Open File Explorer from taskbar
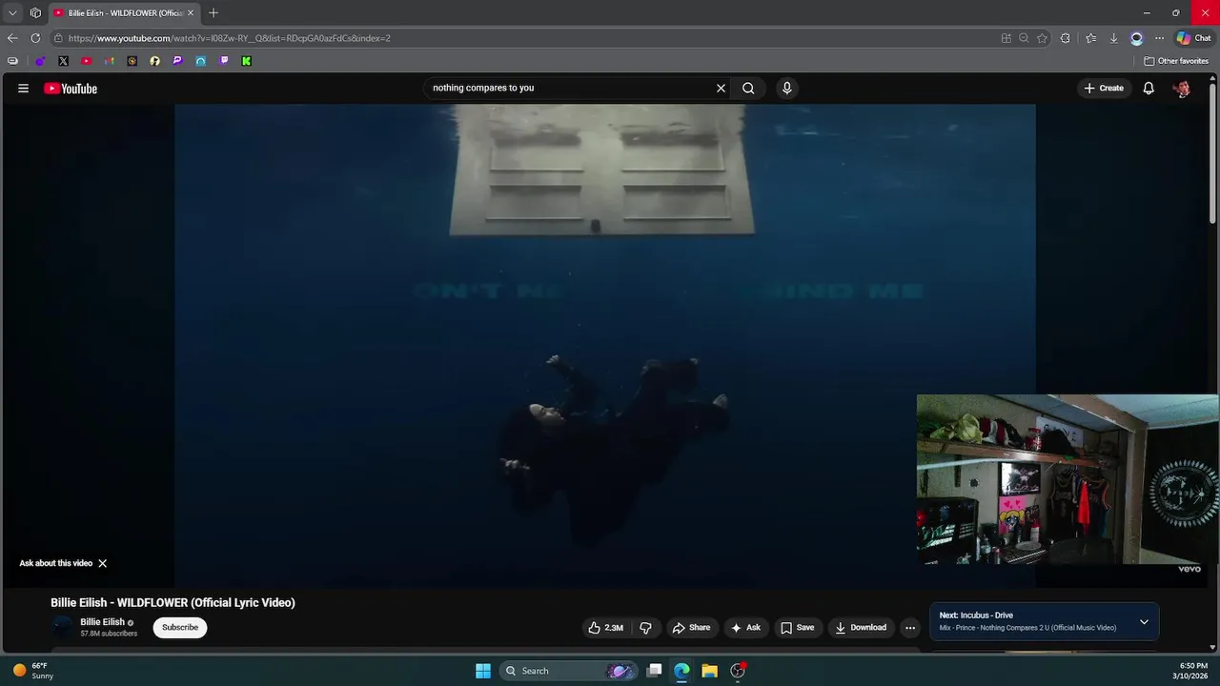This screenshot has width=1220, height=686. pos(709,671)
